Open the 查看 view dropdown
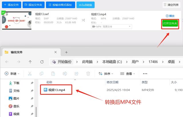This screenshot has height=117, width=183. pos(128,74)
